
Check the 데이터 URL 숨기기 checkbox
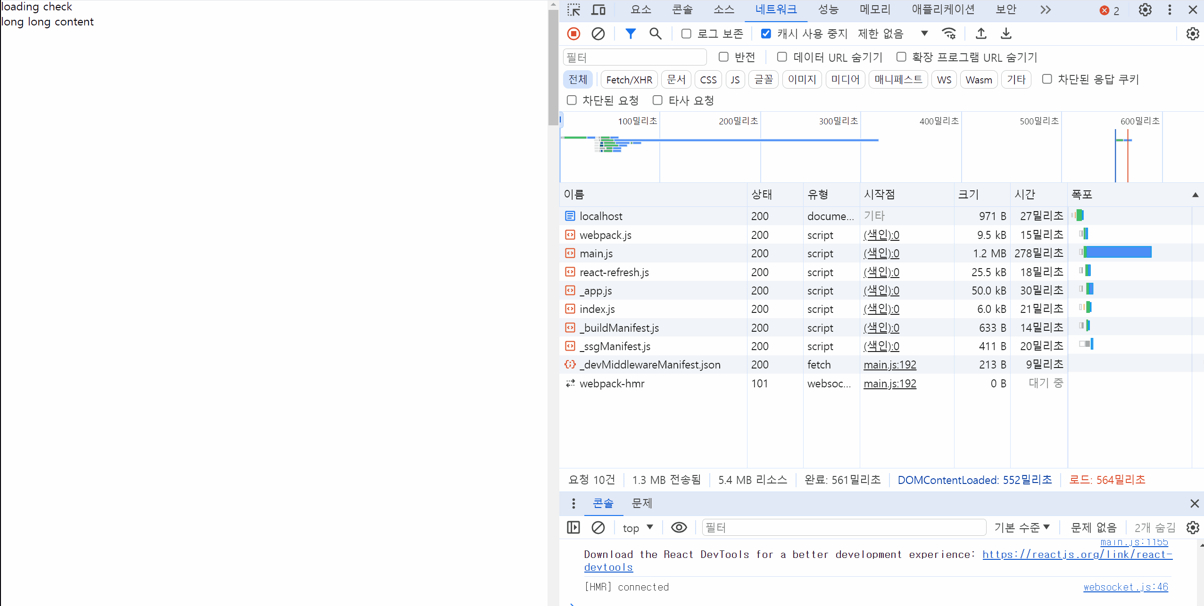(x=782, y=57)
